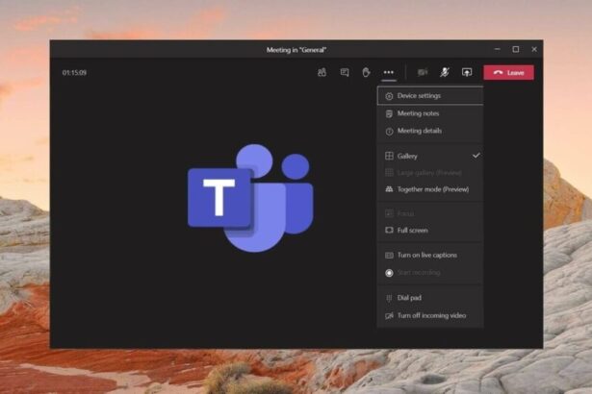Open Device settings from the menu

coord(430,96)
